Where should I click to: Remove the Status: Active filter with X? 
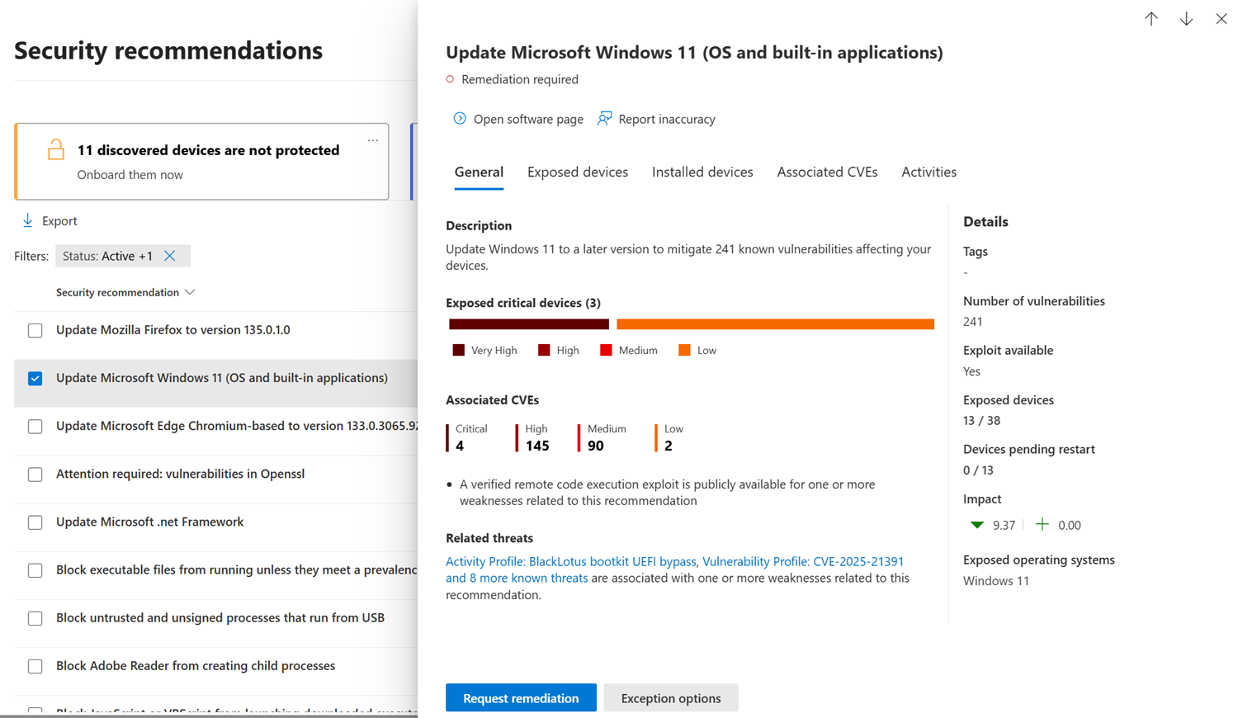point(170,256)
